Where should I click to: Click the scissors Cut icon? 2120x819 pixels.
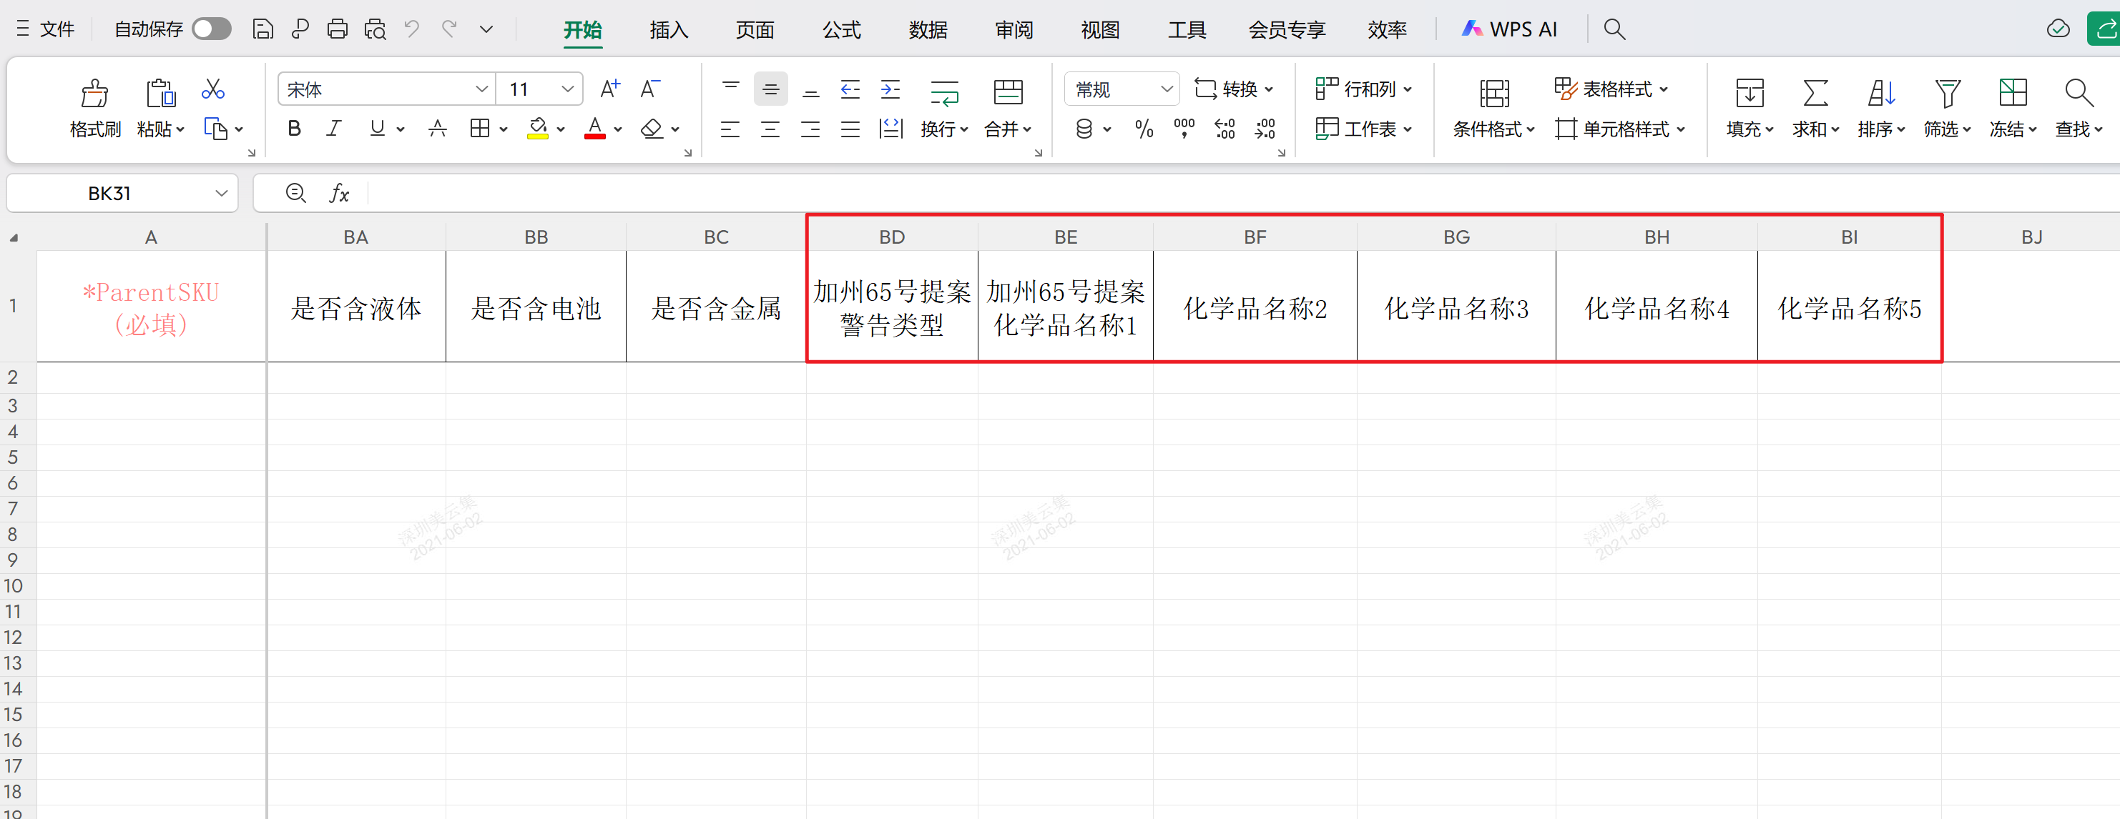pos(213,89)
